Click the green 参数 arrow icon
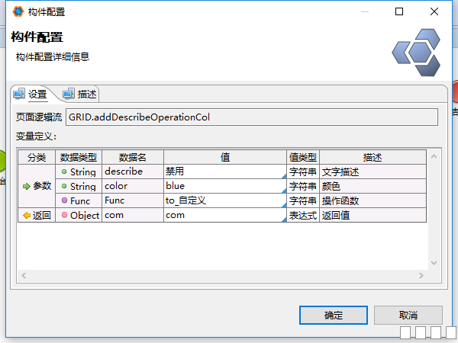This screenshot has height=343, width=458. pyautogui.click(x=26, y=186)
